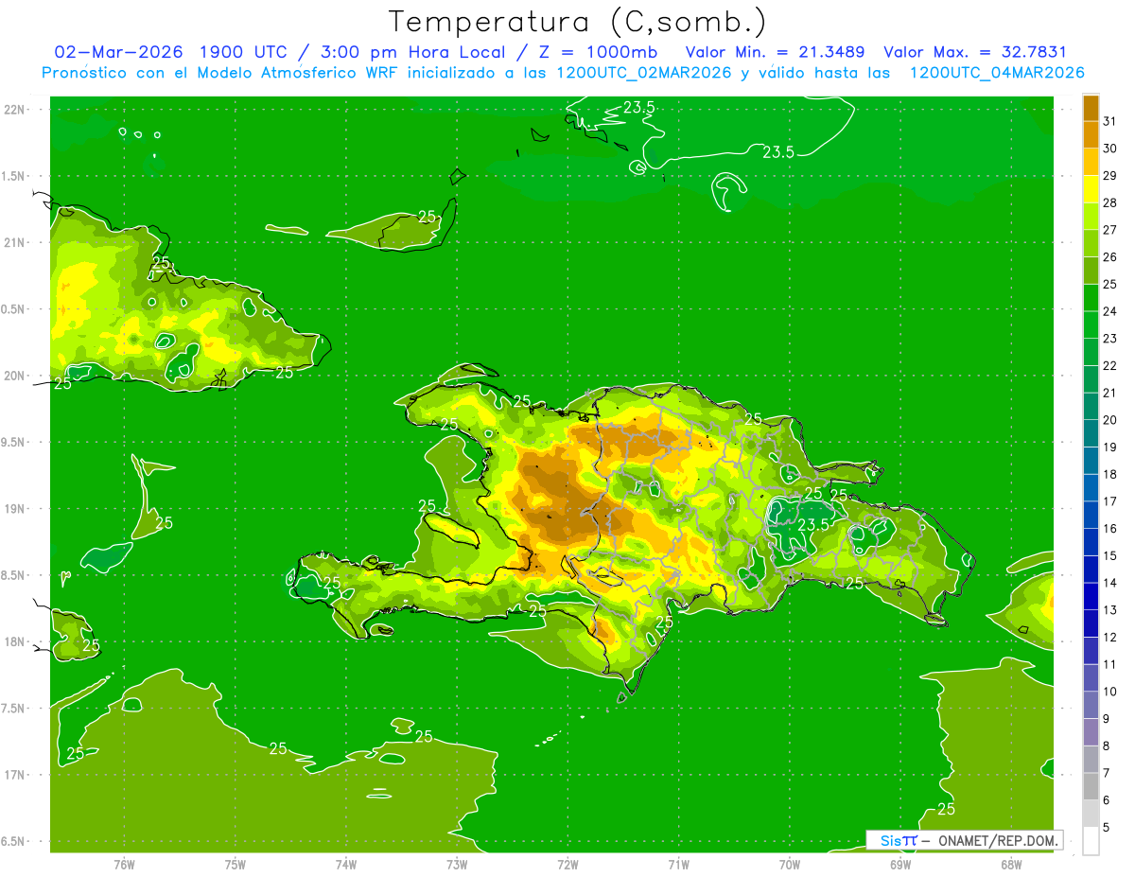The height and width of the screenshot is (877, 1135).
Task: Click the legend value "5"
Action: (1107, 828)
